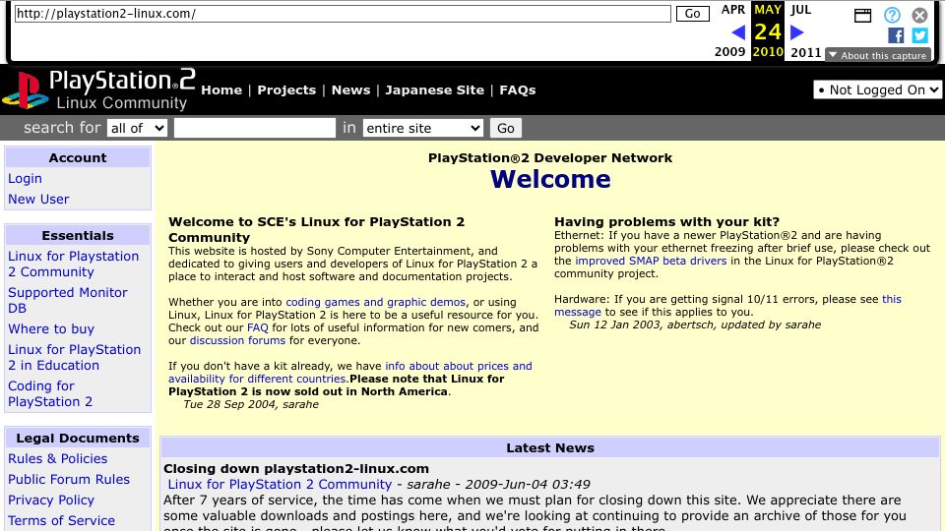
Task: Open the FAQs nav item
Action: 517,89
